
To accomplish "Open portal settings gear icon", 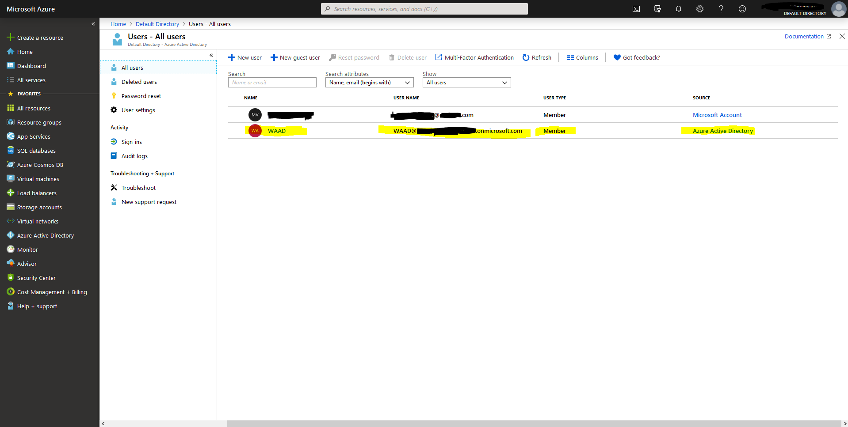I will click(700, 9).
